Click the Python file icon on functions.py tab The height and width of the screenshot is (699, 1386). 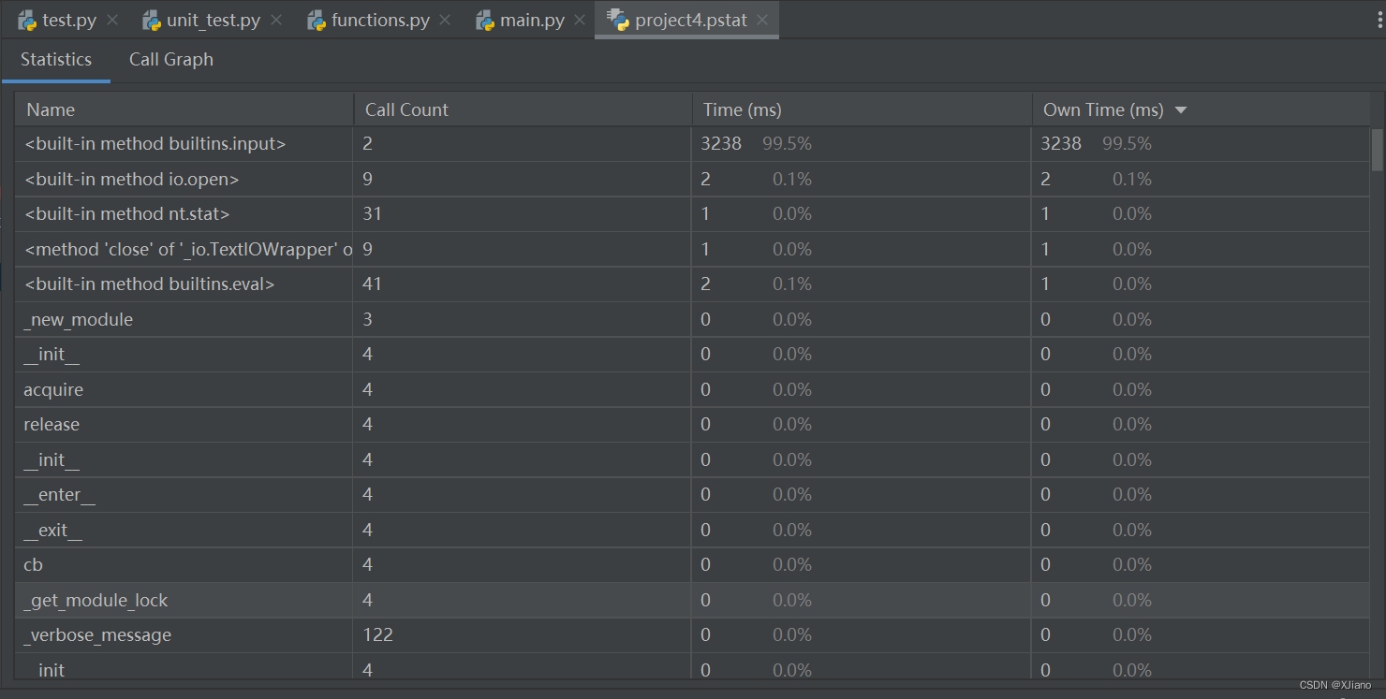click(x=317, y=20)
